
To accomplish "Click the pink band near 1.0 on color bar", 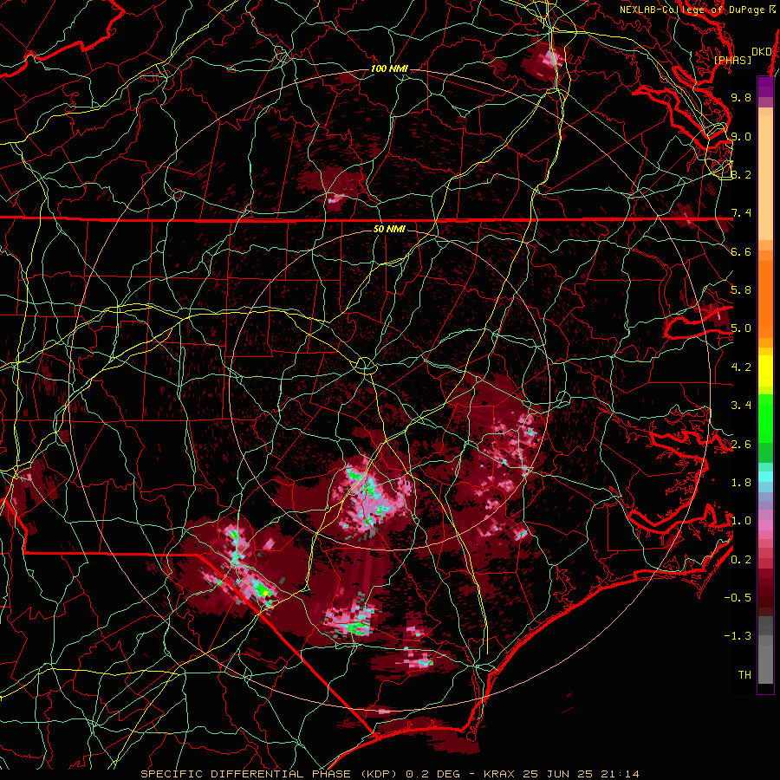I will pos(765,524).
